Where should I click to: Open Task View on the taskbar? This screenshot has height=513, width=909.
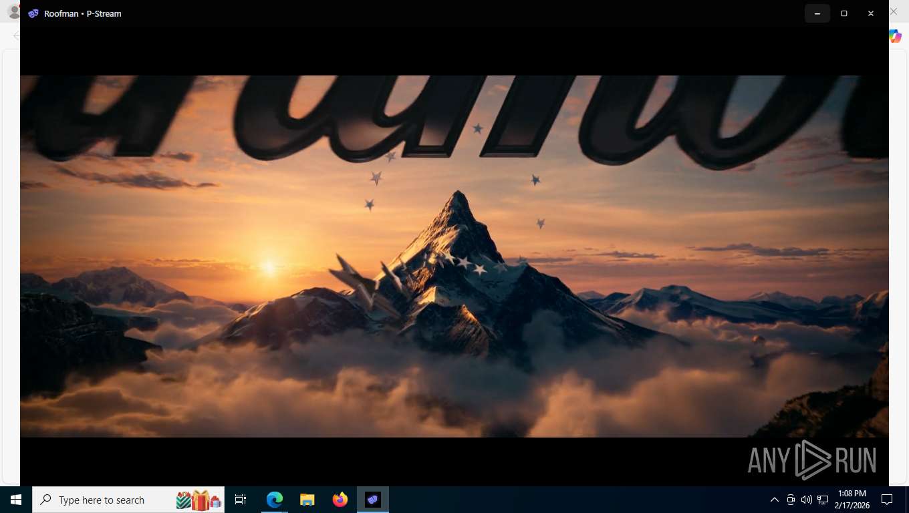(x=241, y=500)
